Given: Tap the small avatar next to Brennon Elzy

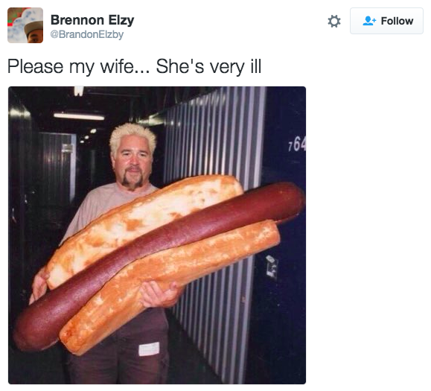Looking at the screenshot, I should pos(25,25).
